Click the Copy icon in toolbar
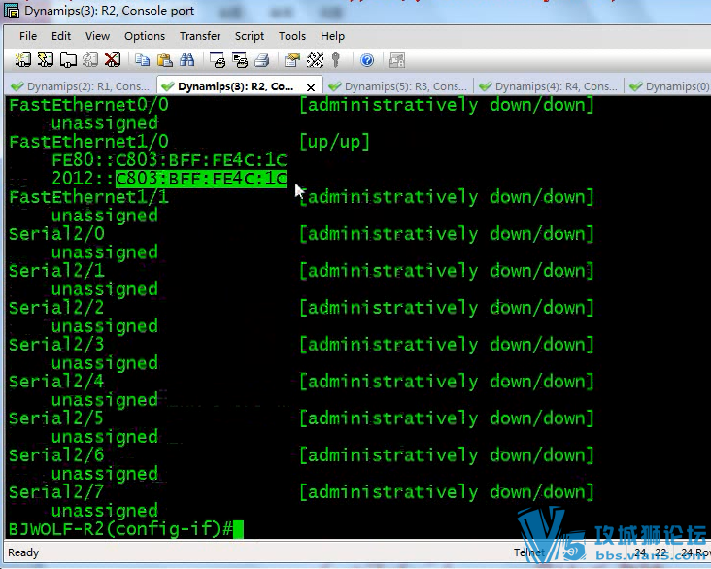Image resolution: width=711 pixels, height=569 pixels. click(x=143, y=60)
